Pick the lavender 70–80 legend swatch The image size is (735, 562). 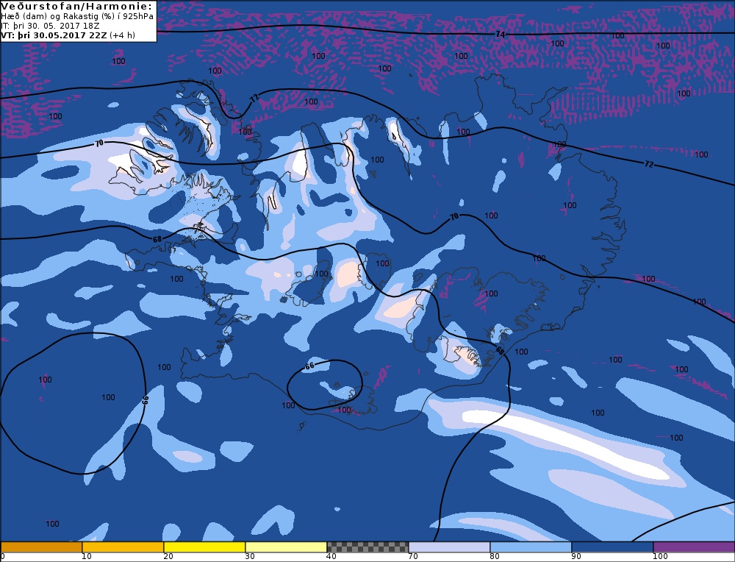pyautogui.click(x=449, y=547)
